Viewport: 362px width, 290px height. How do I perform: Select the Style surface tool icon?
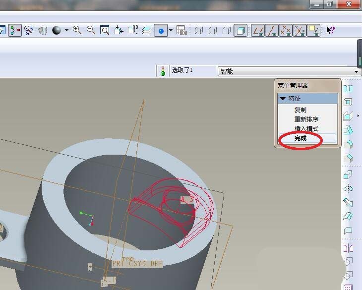348,231
